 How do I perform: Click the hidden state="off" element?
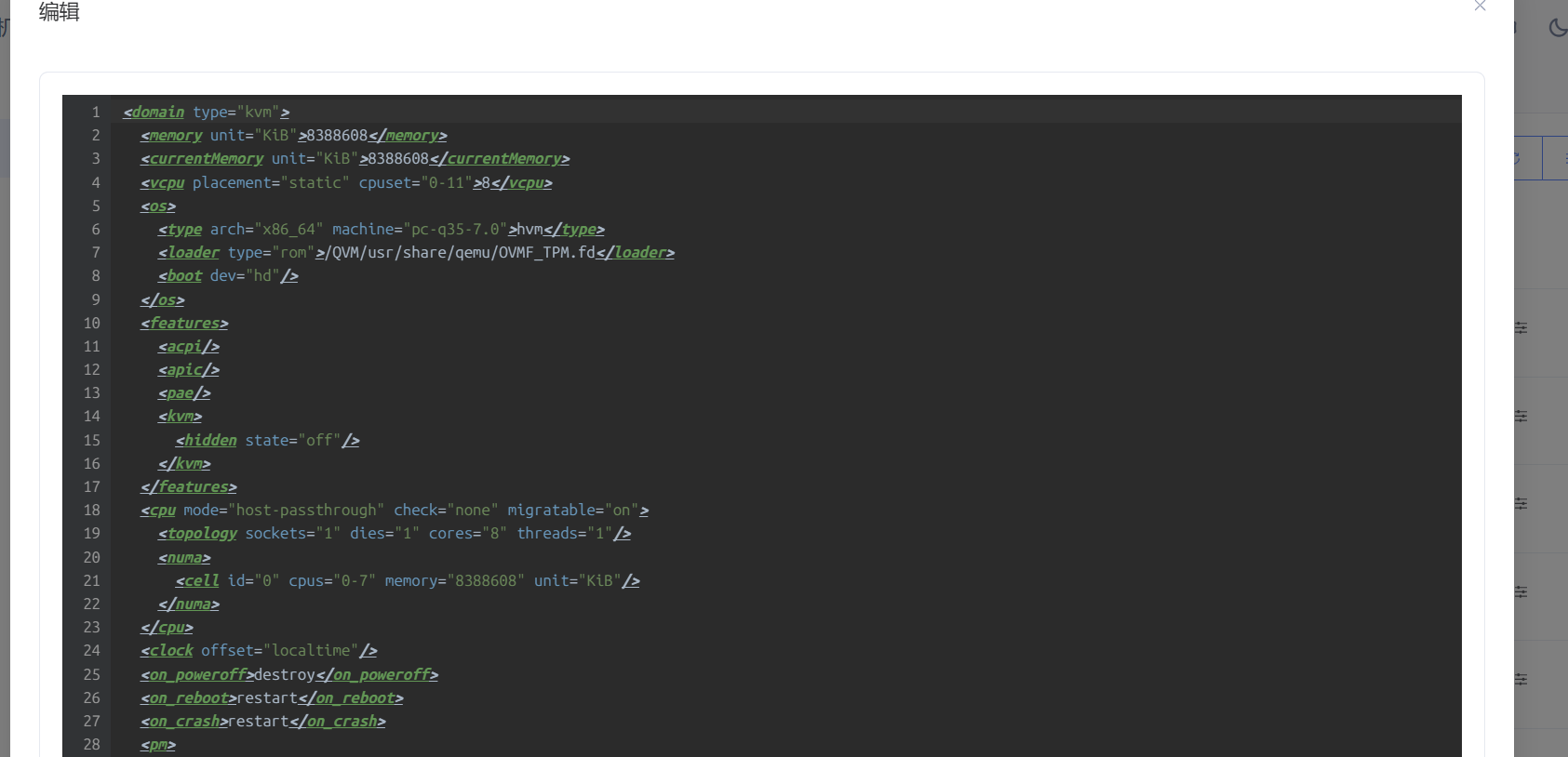[x=267, y=441]
